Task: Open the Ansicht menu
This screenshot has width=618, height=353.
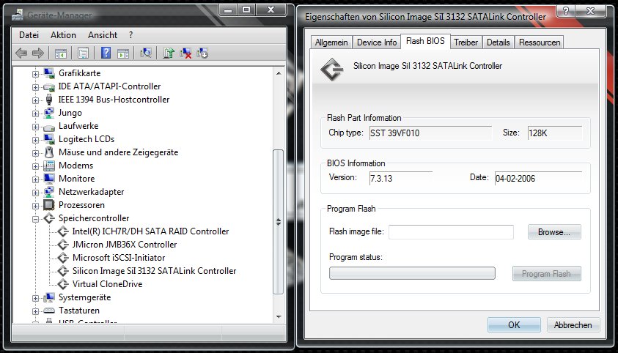Action: (103, 35)
